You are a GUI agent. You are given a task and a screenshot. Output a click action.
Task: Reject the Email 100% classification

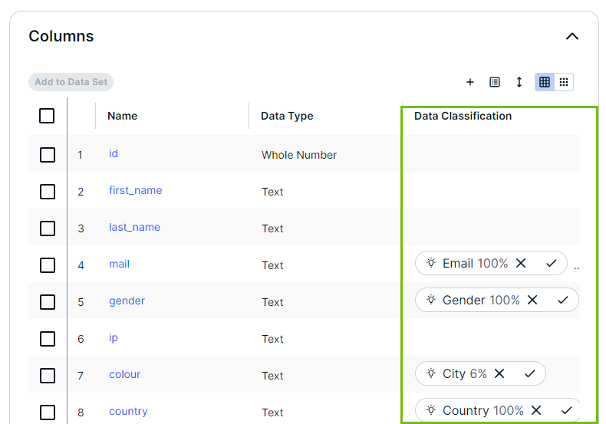521,263
